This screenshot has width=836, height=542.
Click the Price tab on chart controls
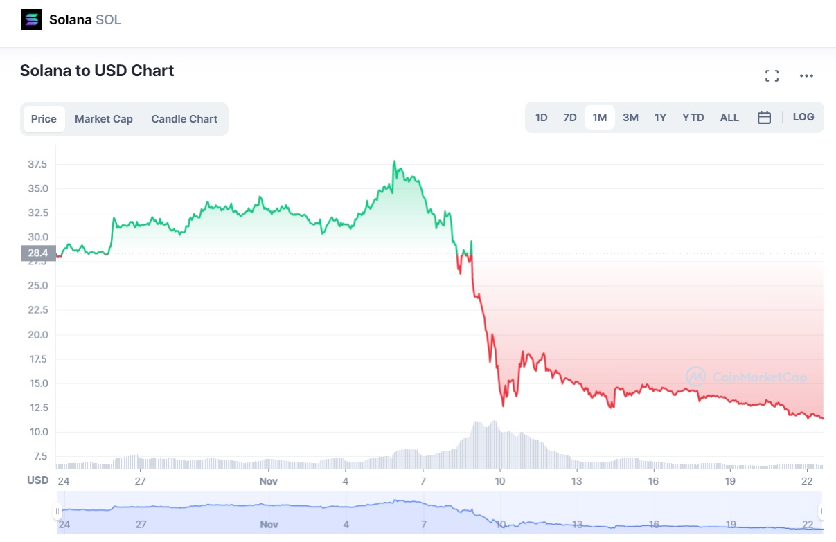click(44, 118)
